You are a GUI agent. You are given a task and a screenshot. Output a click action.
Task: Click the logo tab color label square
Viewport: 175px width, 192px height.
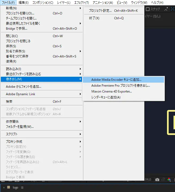coord(9,187)
